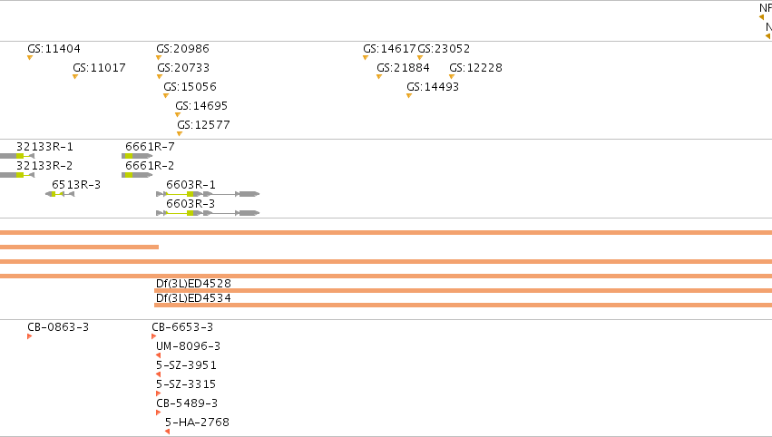The image size is (772, 437).
Task: Click the triangle marker below GS:21884
Action: [379, 77]
